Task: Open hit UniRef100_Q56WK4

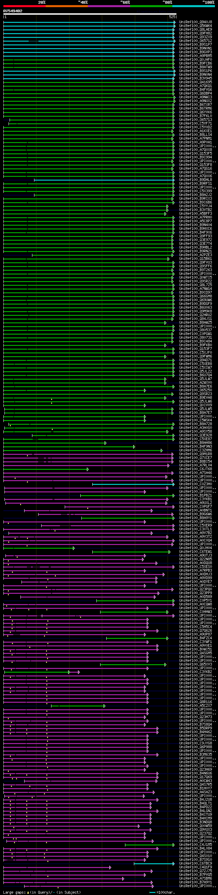Action: pyautogui.click(x=196, y=26)
